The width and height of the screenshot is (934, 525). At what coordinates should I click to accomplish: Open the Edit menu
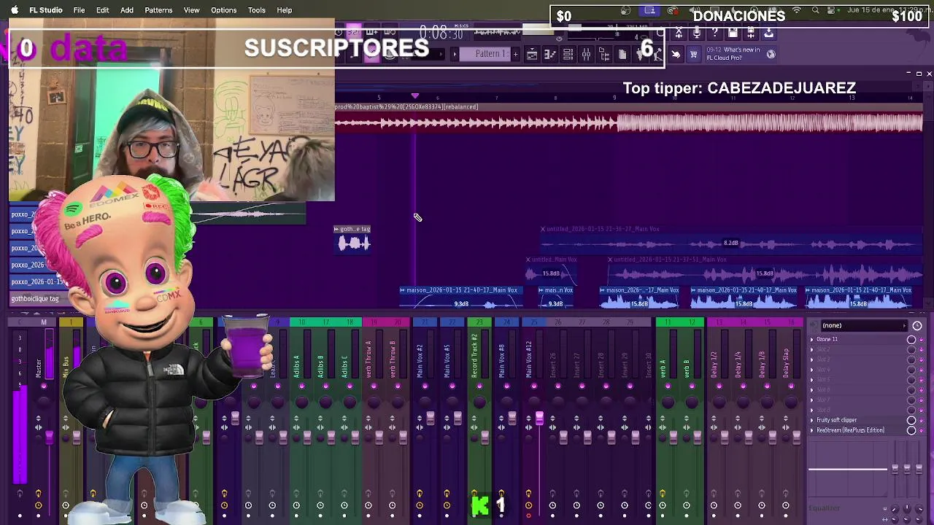point(102,10)
